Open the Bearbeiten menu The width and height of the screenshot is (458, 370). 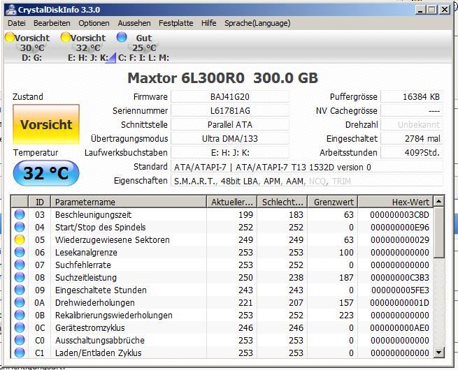click(52, 23)
